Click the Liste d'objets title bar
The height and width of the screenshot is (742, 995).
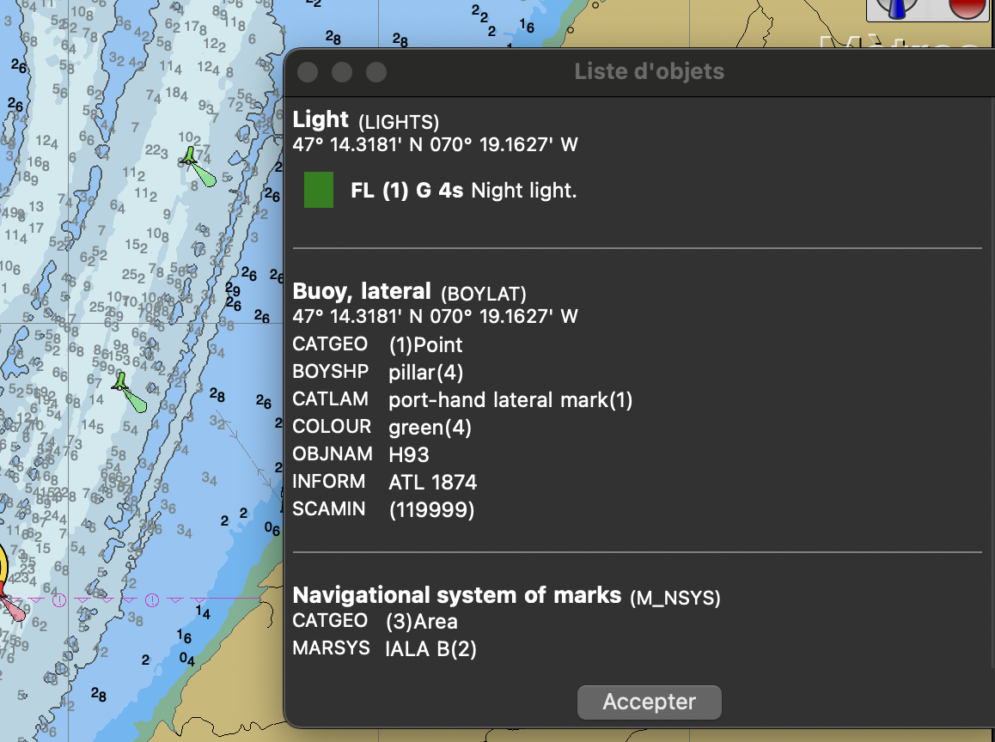[649, 71]
